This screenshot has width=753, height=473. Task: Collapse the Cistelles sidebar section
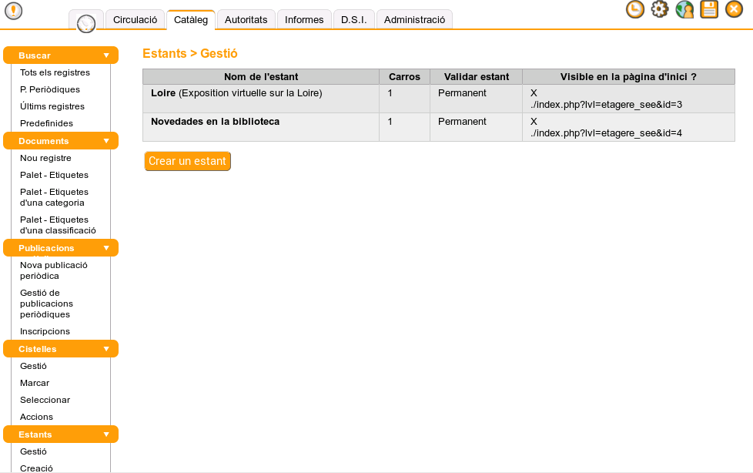pyautogui.click(x=106, y=349)
